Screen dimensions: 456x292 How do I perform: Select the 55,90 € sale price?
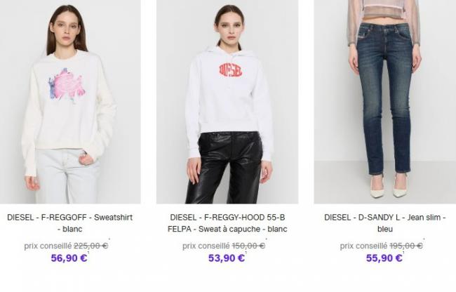tap(384, 258)
